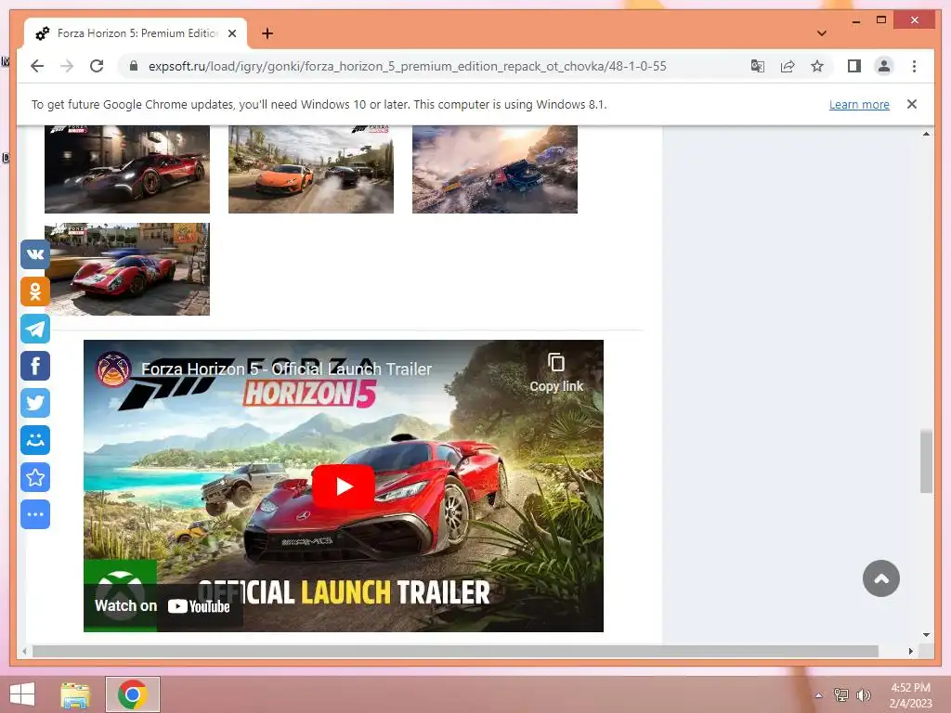Click the Chrome taskbar icon
The image size is (951, 713).
[132, 694]
